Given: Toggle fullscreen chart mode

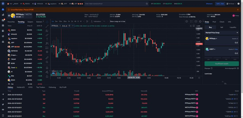Looking at the screenshot, I should (x=191, y=21).
